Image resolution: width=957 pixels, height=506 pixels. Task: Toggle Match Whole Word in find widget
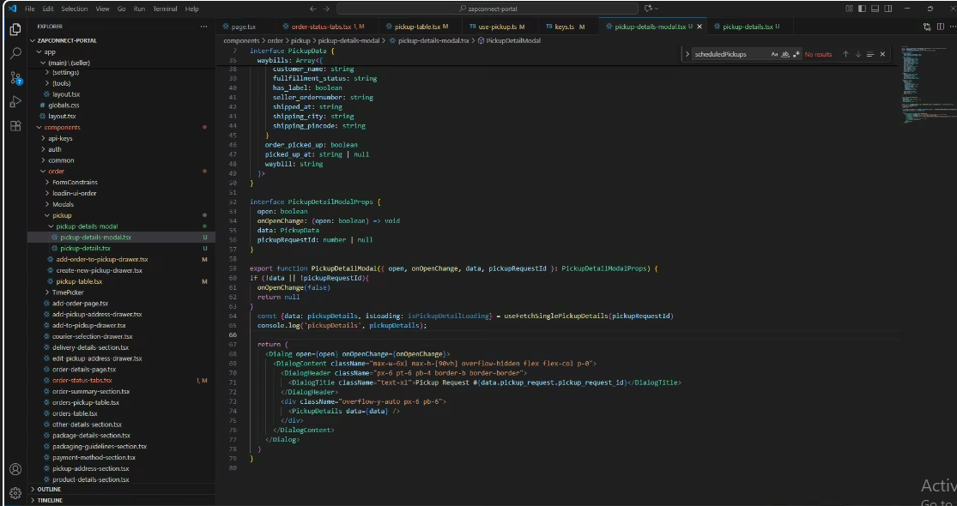pyautogui.click(x=785, y=54)
